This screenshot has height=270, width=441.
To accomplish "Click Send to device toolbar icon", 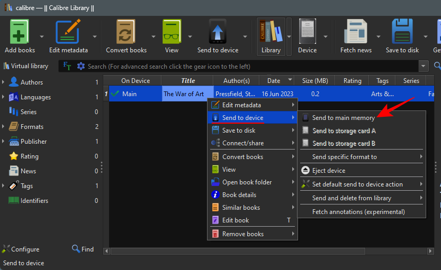I will coord(218,33).
